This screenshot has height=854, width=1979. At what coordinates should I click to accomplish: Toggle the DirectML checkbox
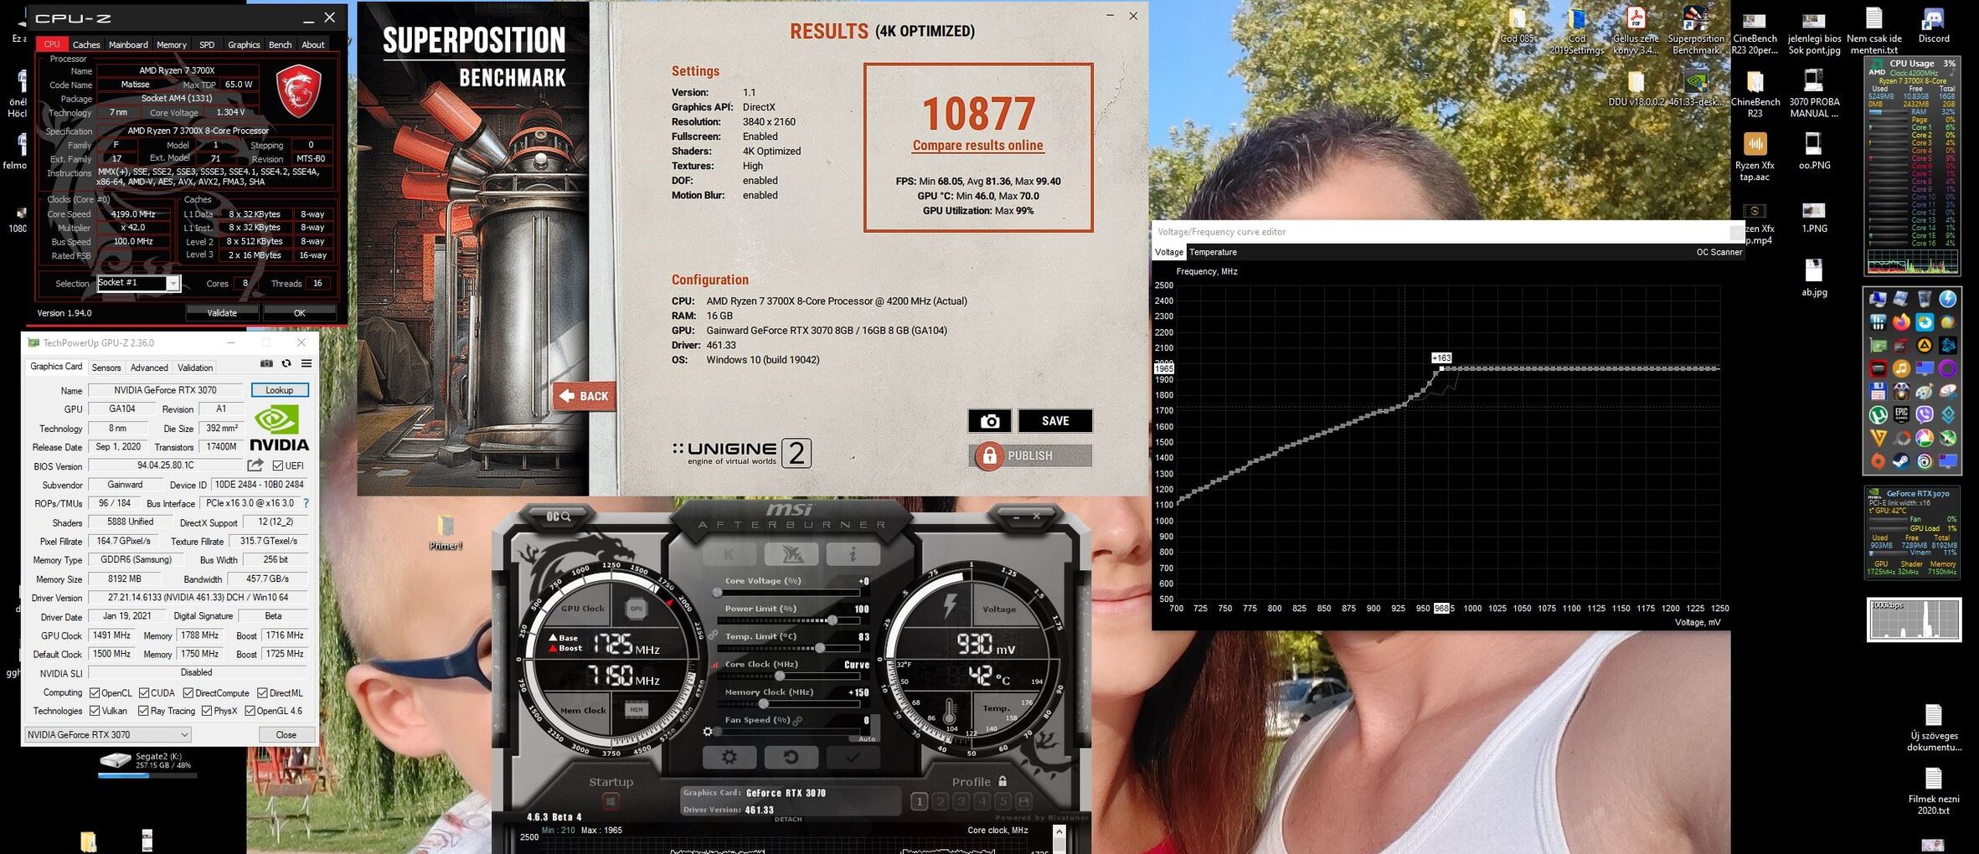pos(262,693)
